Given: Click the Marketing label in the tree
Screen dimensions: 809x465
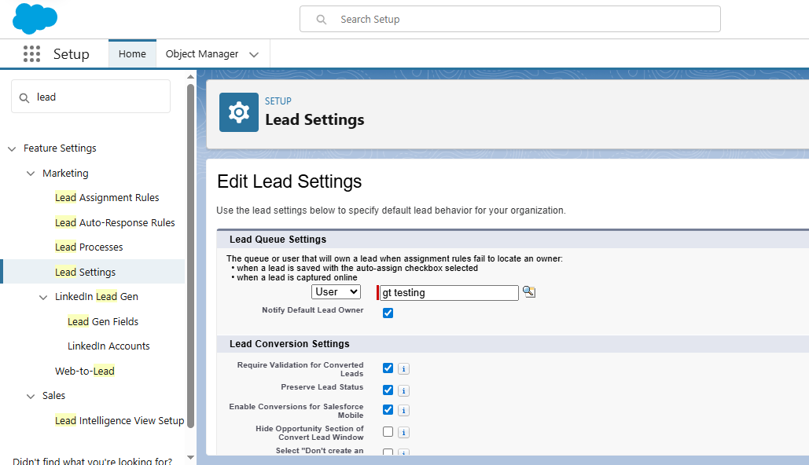Looking at the screenshot, I should coord(65,174).
